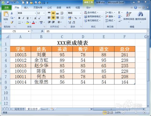Viewport: 151px width, 116px height.
Task: Click the Clear eraser icon
Action: coord(119,21)
